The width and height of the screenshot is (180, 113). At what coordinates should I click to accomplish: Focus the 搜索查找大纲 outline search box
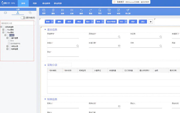click(x=18, y=23)
